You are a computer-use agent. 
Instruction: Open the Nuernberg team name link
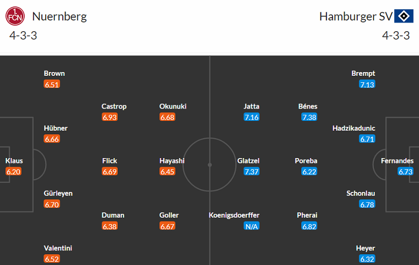click(59, 16)
